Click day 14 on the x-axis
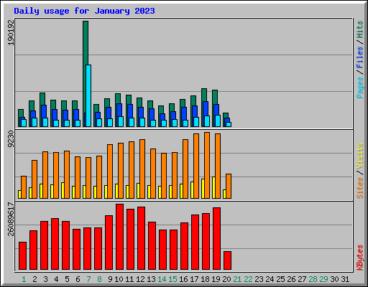 click(162, 279)
